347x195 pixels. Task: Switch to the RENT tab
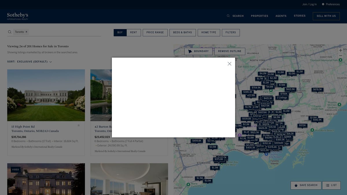pyautogui.click(x=134, y=33)
